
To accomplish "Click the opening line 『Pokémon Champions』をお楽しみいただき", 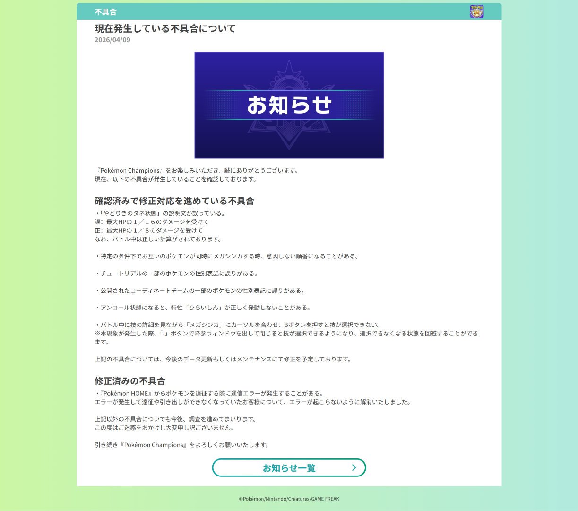I will point(197,170).
